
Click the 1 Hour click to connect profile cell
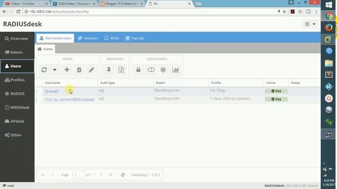[x=230, y=99]
